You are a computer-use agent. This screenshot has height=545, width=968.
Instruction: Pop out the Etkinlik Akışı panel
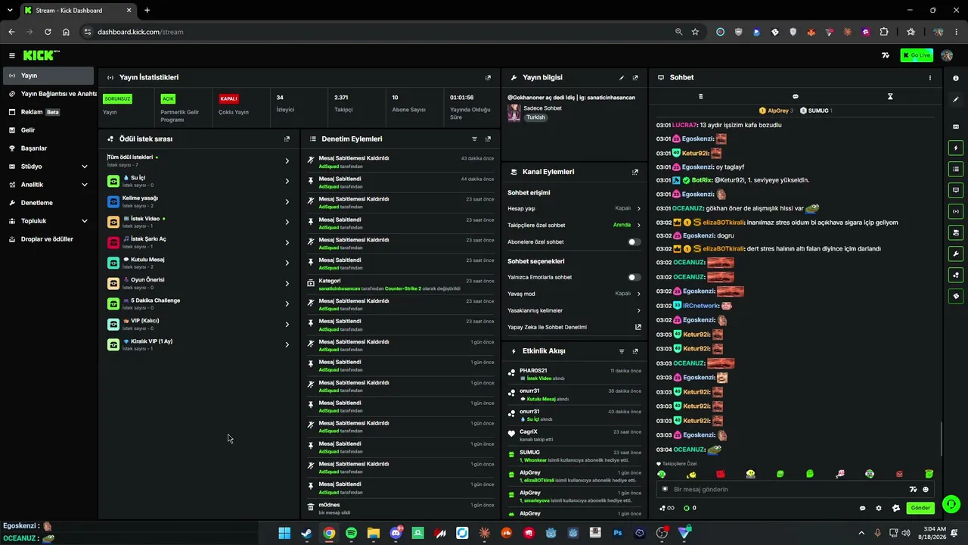(635, 351)
